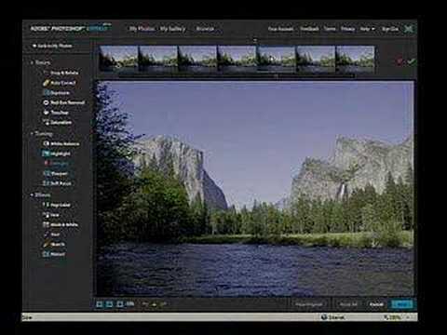Choose the Sketch pencil effect icon
The width and height of the screenshot is (447, 335).
point(46,245)
